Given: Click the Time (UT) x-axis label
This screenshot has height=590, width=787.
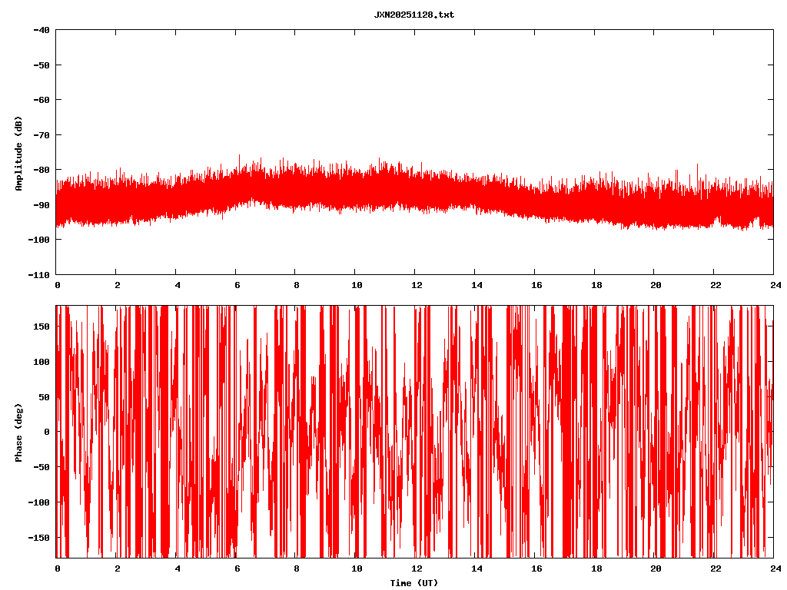Looking at the screenshot, I should click(x=413, y=583).
